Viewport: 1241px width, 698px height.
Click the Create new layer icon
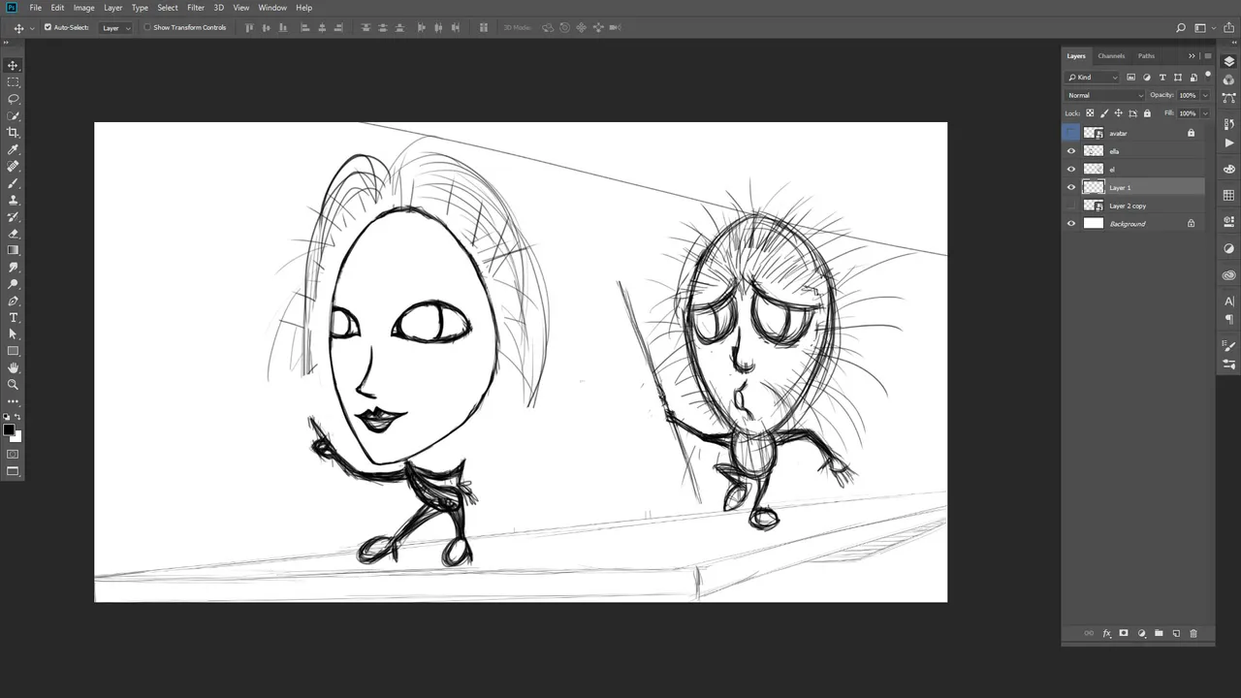coord(1176,633)
